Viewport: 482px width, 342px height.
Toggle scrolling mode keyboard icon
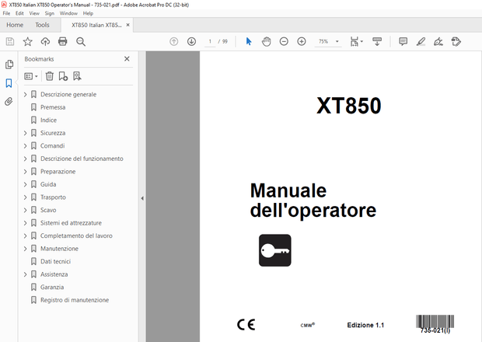[x=377, y=41]
